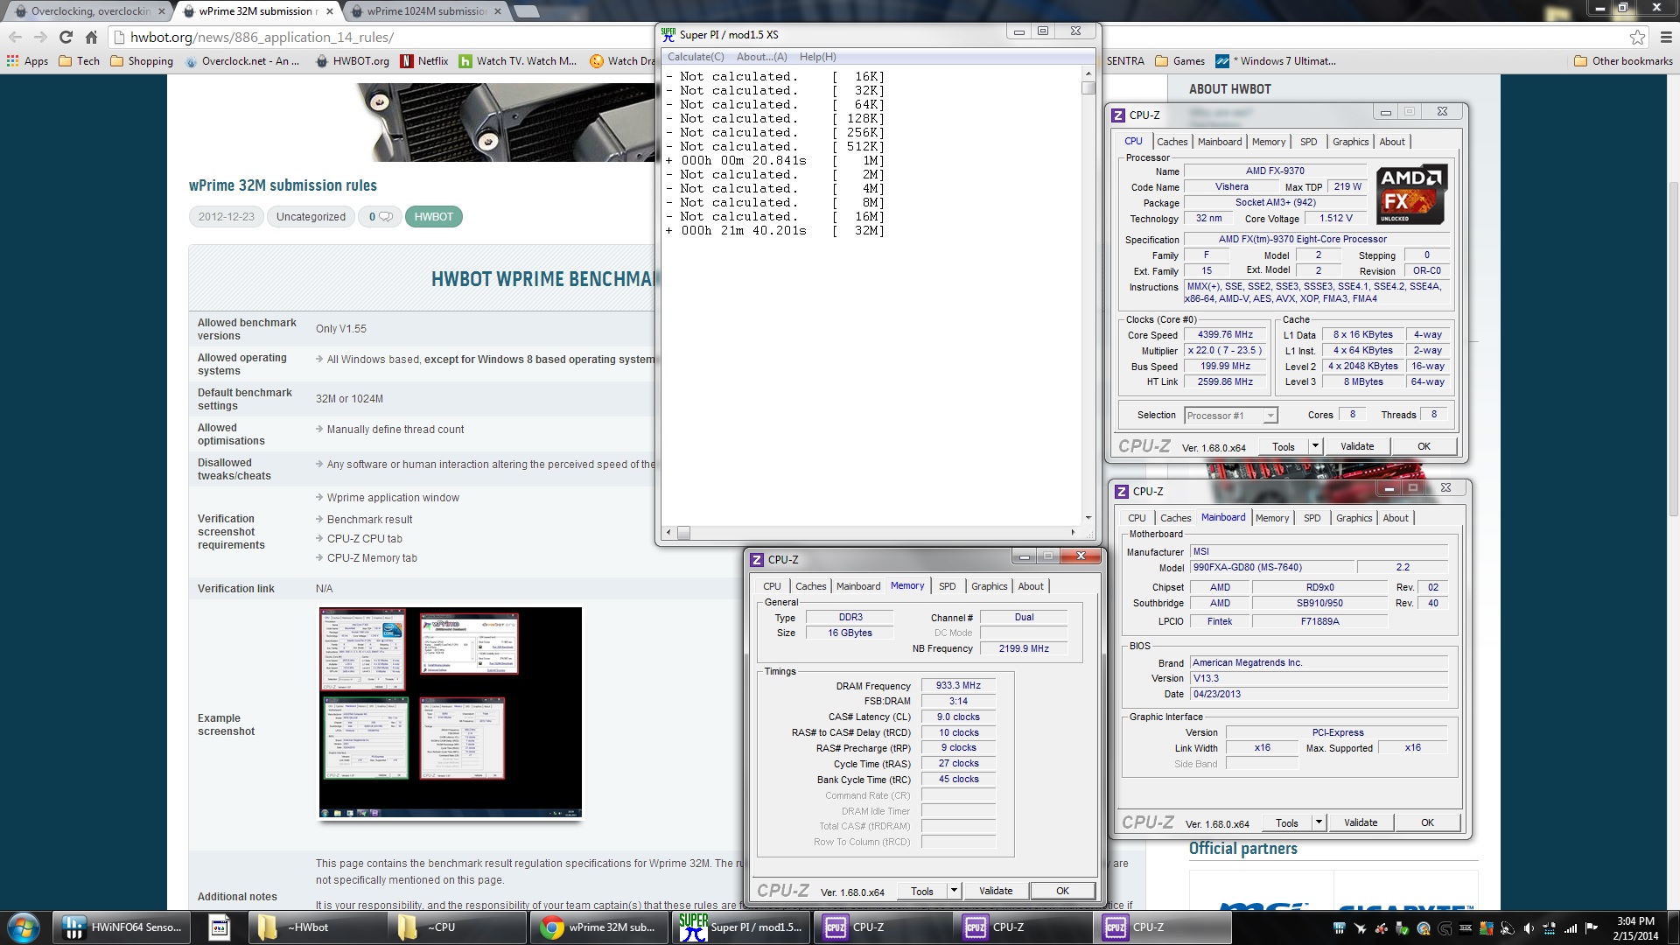Open the HWBOT.org bookmark
This screenshot has width=1680, height=945.
353,61
